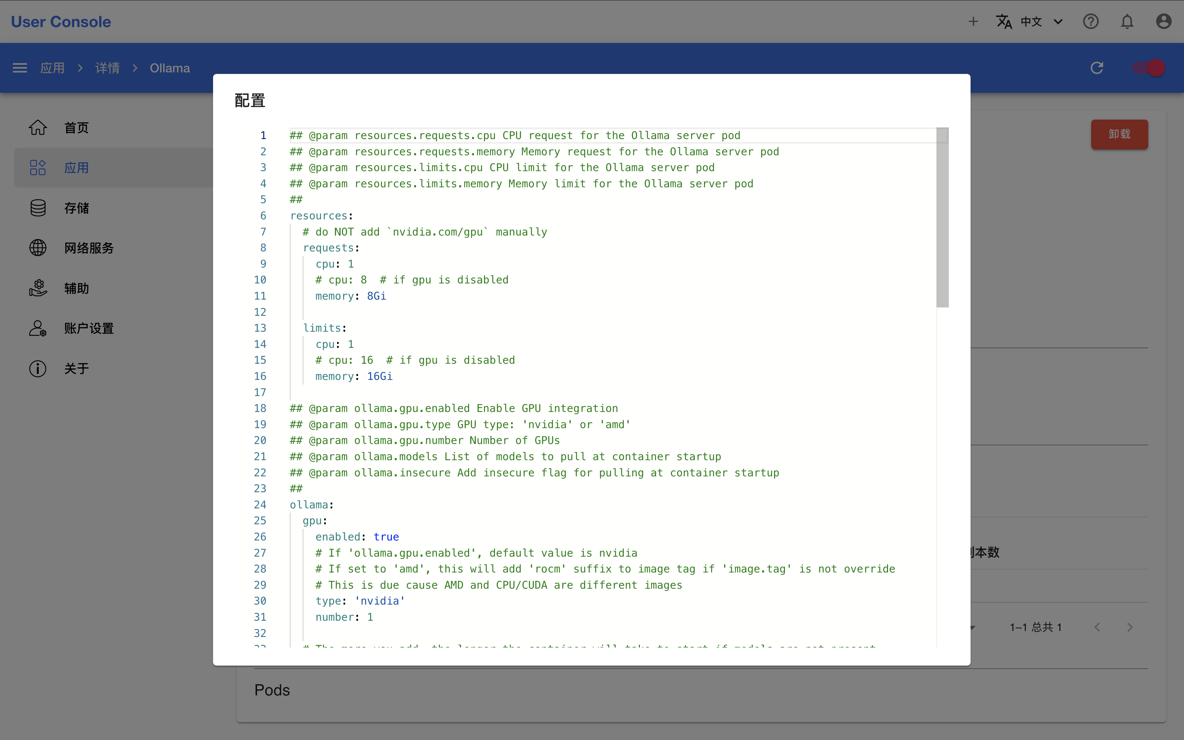Click line number 1 in editor gutter

click(263, 135)
